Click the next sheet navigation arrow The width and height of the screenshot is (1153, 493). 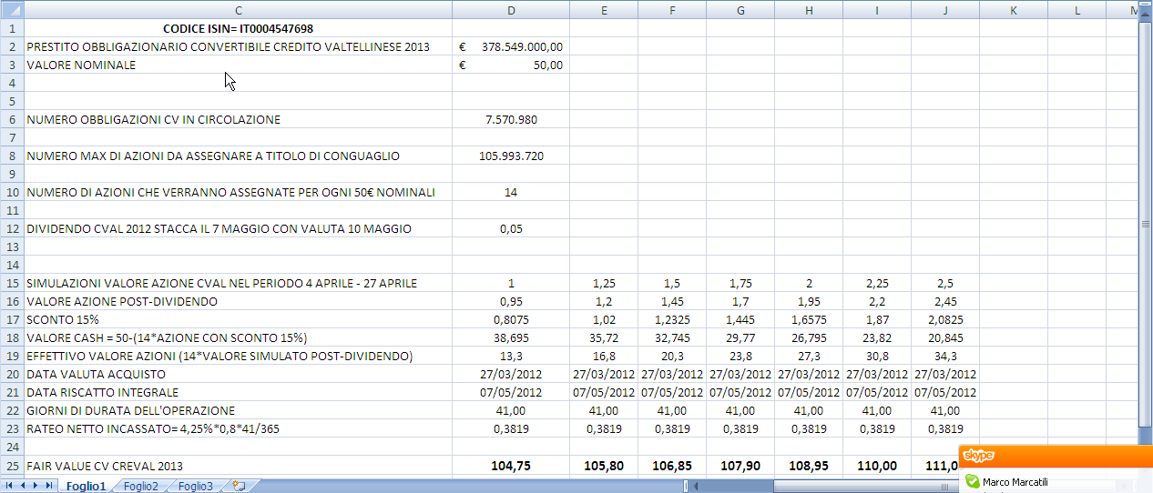coord(36,487)
